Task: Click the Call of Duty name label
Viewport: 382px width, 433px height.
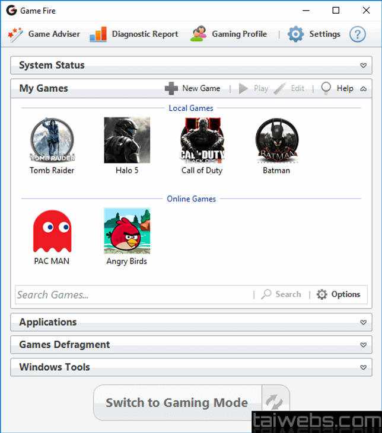Action: [202, 171]
